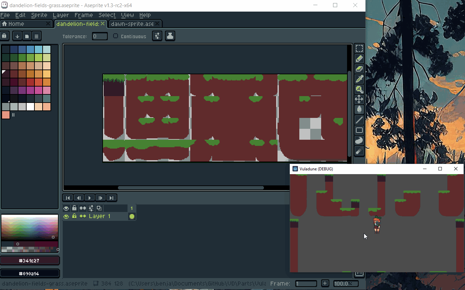The width and height of the screenshot is (465, 290).
Task: Click the paint bucket icon in context bar
Action: click(170, 36)
